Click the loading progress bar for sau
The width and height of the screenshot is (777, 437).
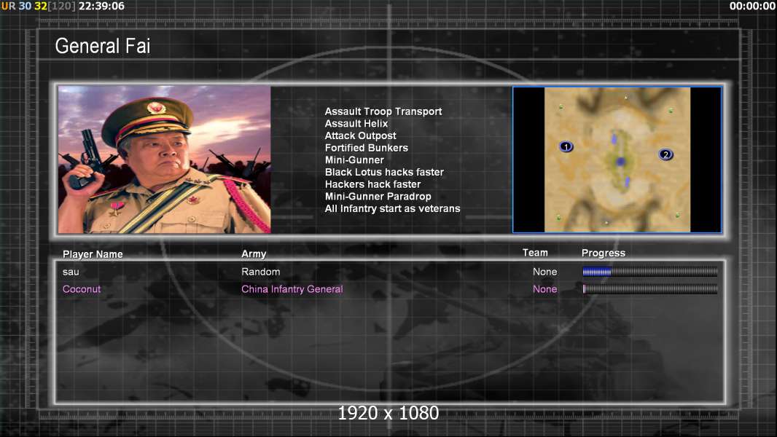649,272
